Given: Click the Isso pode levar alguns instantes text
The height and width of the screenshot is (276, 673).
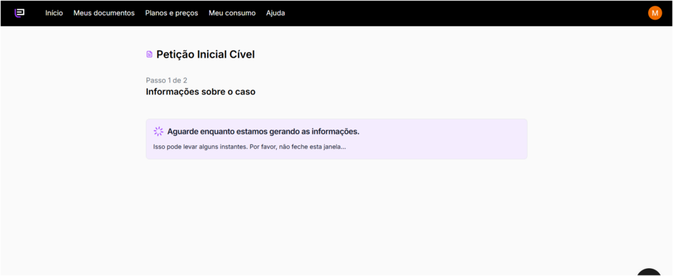Looking at the screenshot, I should [x=249, y=147].
